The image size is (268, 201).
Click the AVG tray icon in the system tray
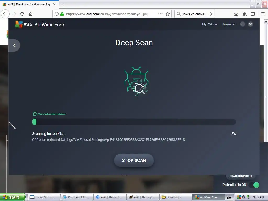pyautogui.click(x=239, y=197)
